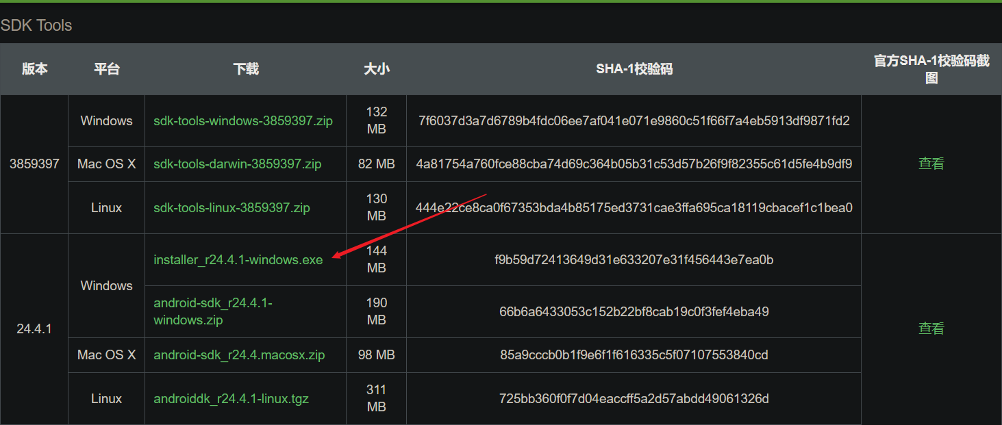
Task: Click the SDK Tools heading
Action: (x=36, y=25)
